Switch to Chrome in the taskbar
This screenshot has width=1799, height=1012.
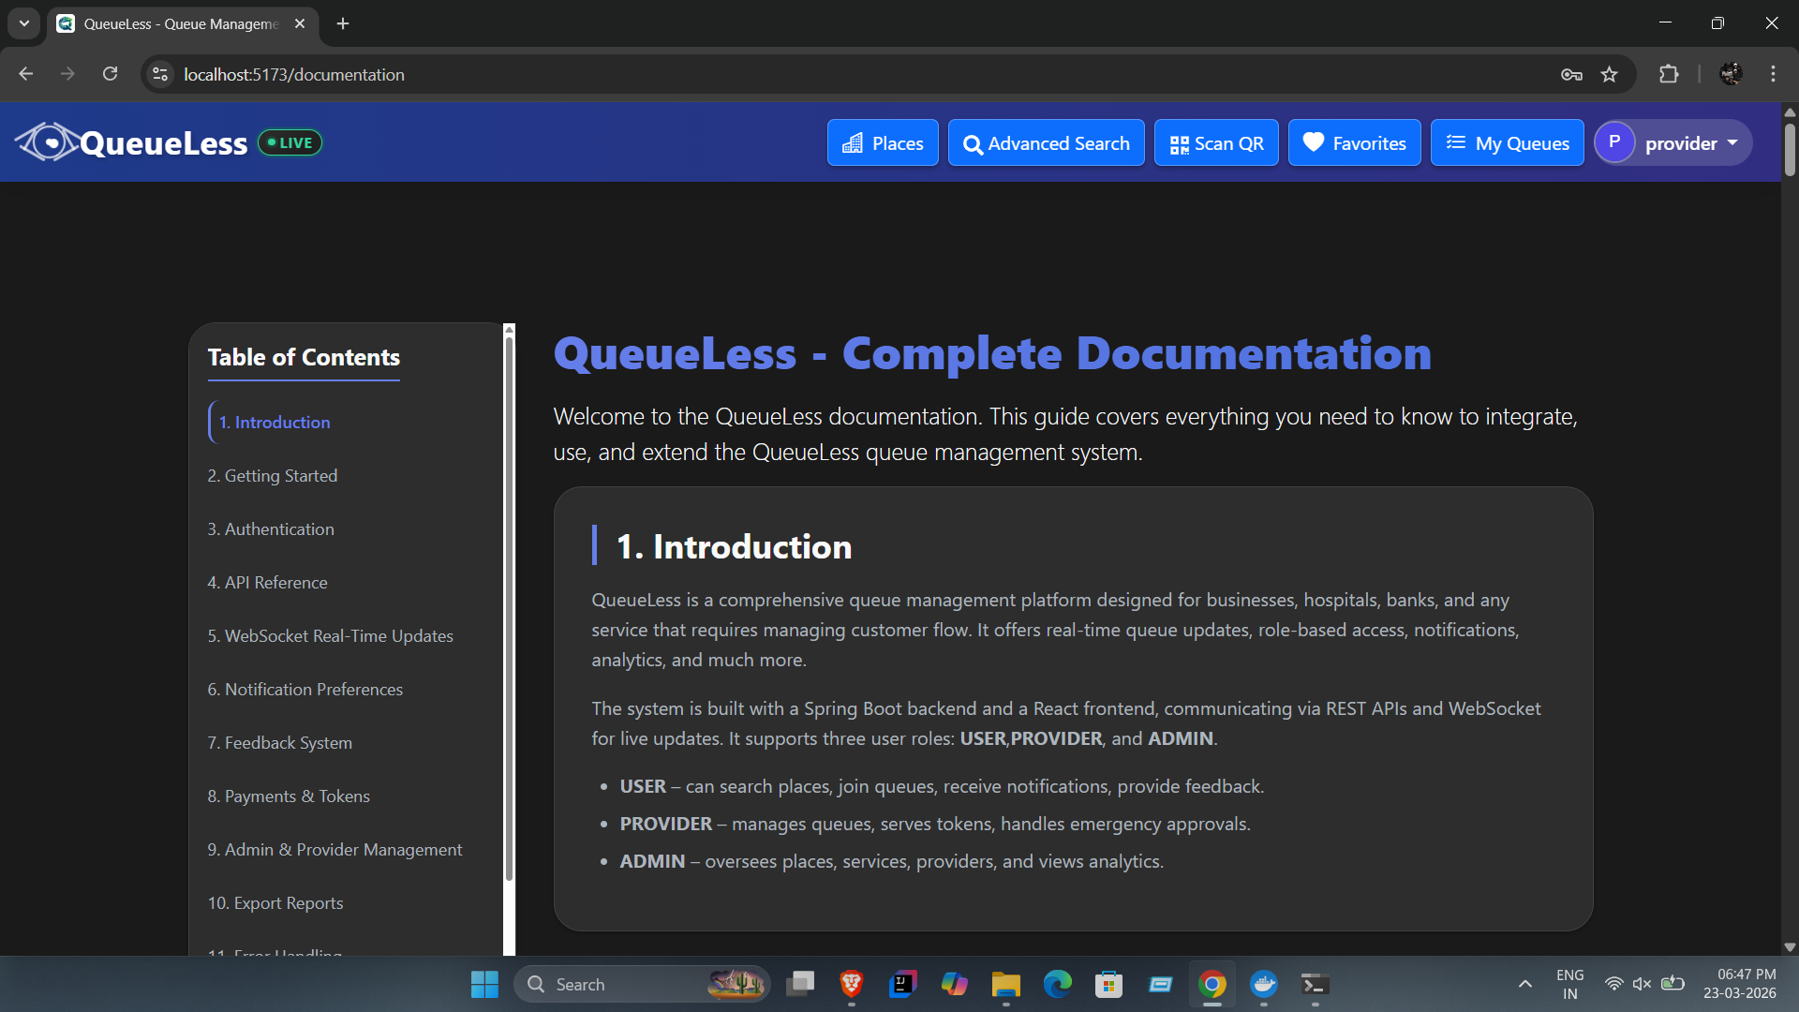(x=1212, y=984)
